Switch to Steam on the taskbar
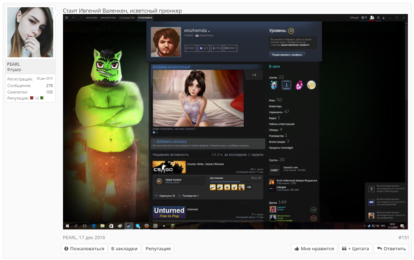Screen dimensions: 414x260 click(129, 226)
